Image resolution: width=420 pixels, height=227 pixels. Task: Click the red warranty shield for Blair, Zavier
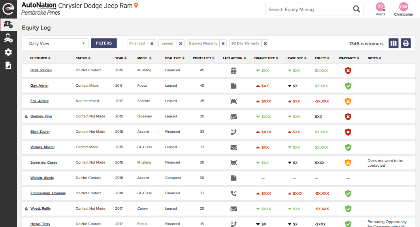pos(348,132)
